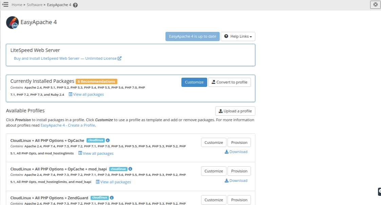Collapse the sidebar navigation menu icon
Screen dimensions: 381x205
click(x=5, y=5)
